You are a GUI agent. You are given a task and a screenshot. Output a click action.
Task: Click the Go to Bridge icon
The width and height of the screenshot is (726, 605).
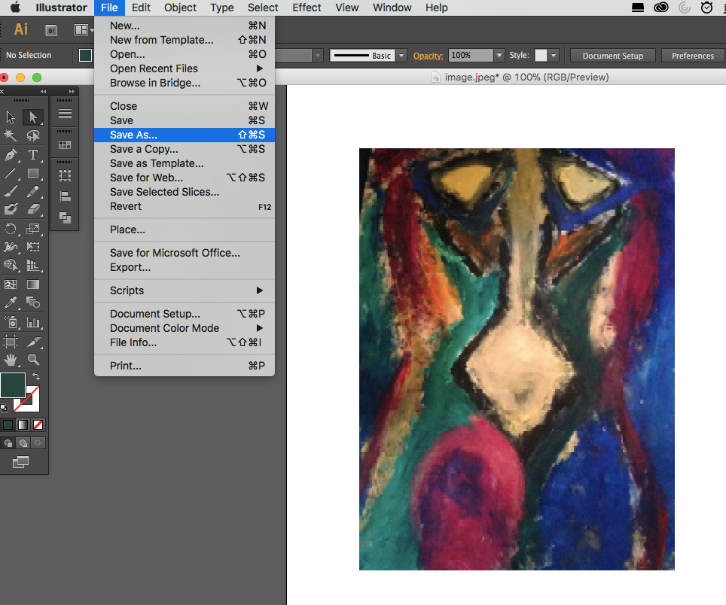(51, 31)
